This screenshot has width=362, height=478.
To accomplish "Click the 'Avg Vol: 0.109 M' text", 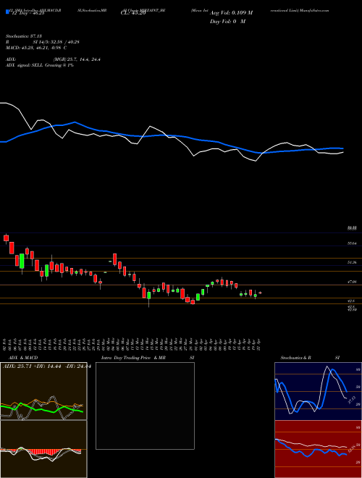I will (x=231, y=13).
